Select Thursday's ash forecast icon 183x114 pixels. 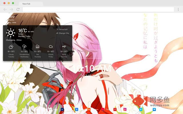[37, 46]
